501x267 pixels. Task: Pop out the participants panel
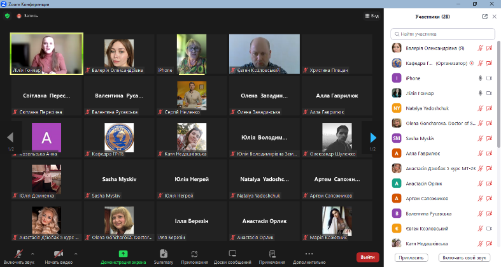(x=484, y=17)
